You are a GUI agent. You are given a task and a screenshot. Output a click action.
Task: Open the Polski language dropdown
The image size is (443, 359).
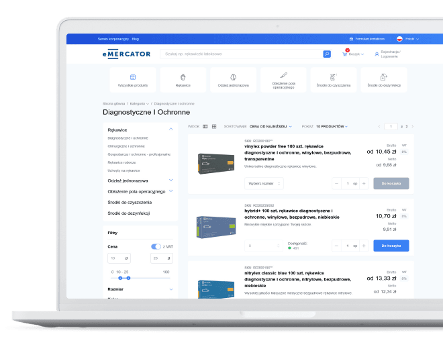[x=412, y=39]
